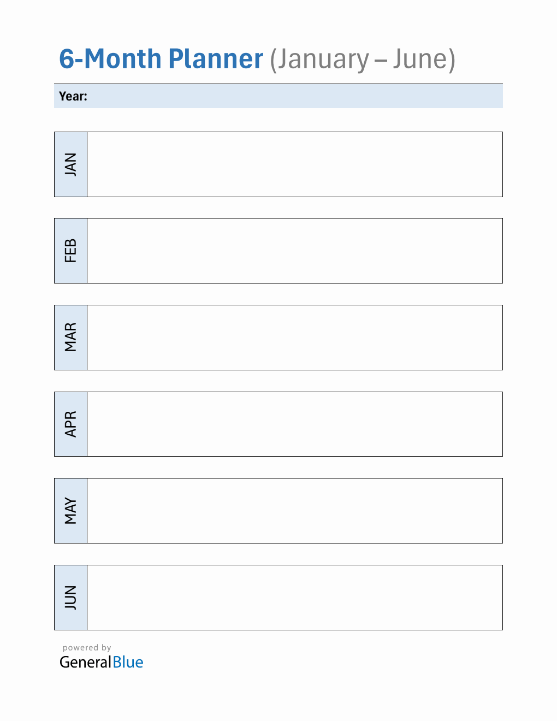Select the MAR month label cell
The image size is (557, 721).
coord(70,338)
